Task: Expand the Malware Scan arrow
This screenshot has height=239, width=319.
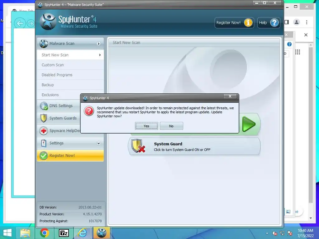Action: coord(98,44)
